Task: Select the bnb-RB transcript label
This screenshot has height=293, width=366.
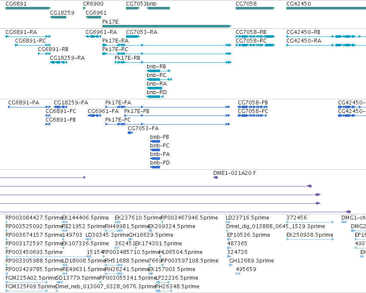Action: pos(156,67)
